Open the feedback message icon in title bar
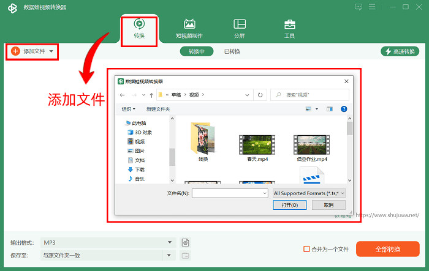429x271 pixels. 359,7
